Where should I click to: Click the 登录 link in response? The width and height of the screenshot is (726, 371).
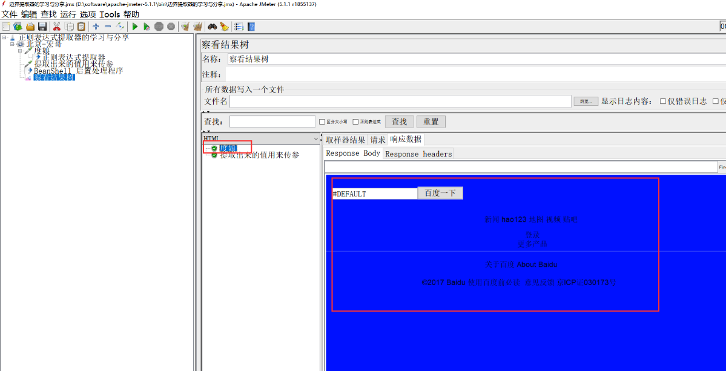pyautogui.click(x=532, y=234)
